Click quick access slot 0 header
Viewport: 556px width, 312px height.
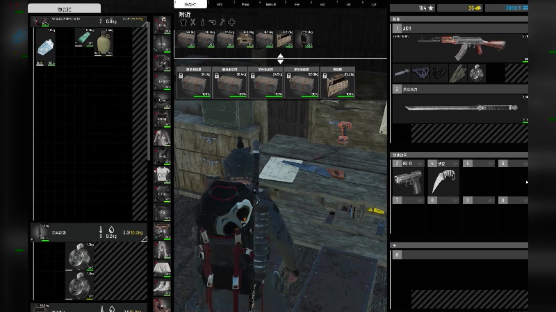[513, 200]
